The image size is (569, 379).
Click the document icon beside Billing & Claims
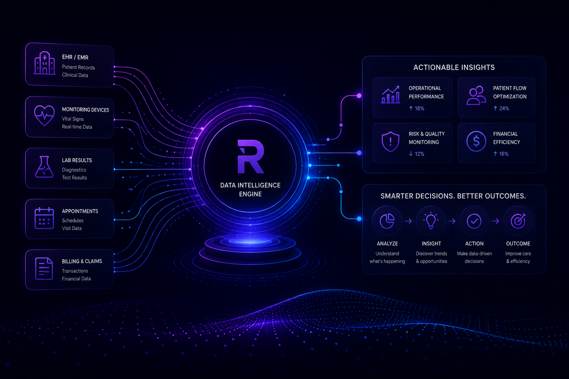(x=44, y=268)
